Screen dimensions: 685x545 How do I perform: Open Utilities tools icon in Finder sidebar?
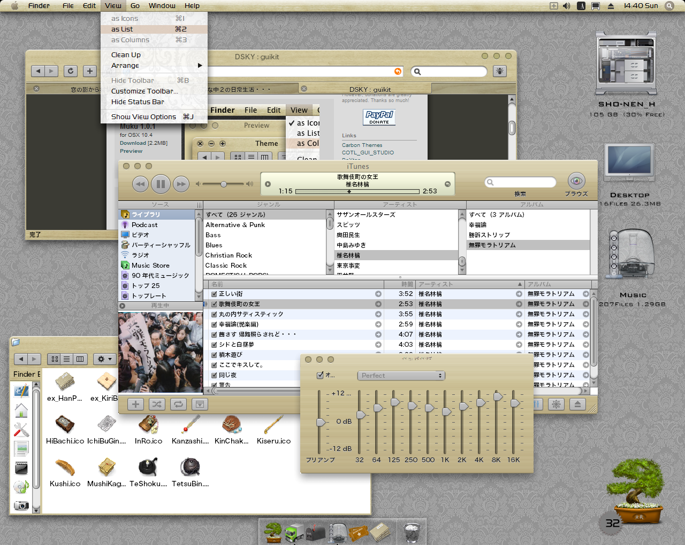point(21,430)
